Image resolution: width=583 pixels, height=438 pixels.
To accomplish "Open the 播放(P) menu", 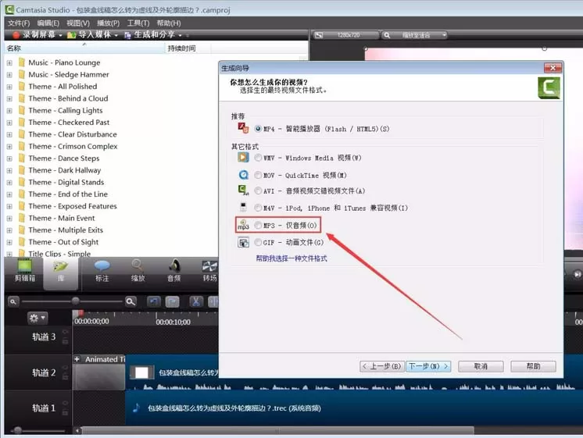I will pyautogui.click(x=108, y=23).
